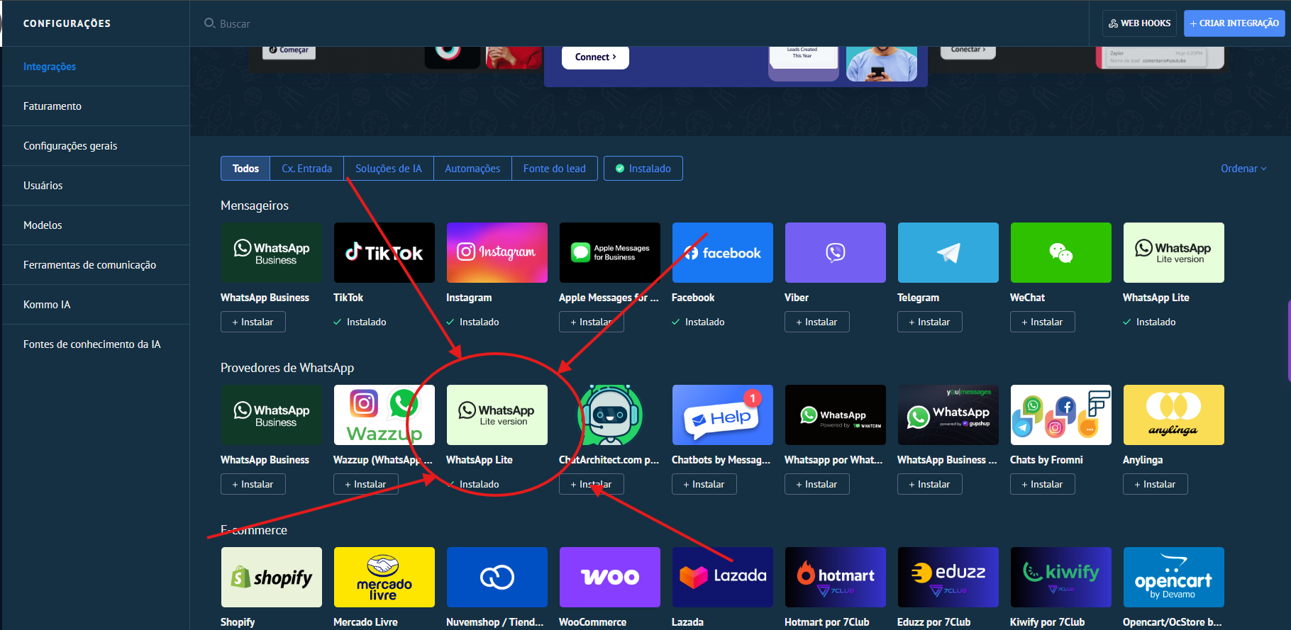This screenshot has height=630, width=1291.
Task: Click the Hotmart por 7Club icon
Action: 835,577
